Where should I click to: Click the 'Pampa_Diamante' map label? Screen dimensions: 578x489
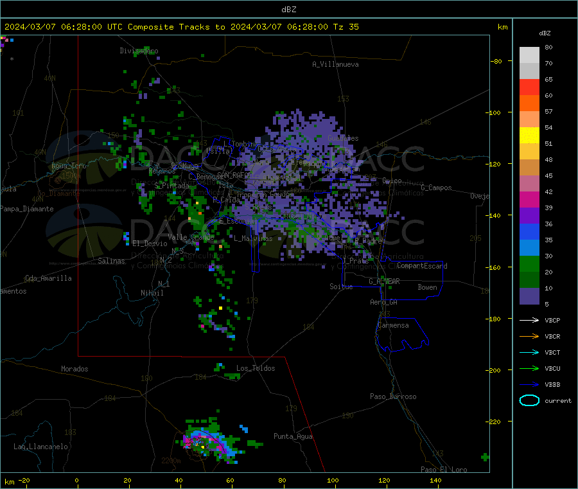coord(27,209)
